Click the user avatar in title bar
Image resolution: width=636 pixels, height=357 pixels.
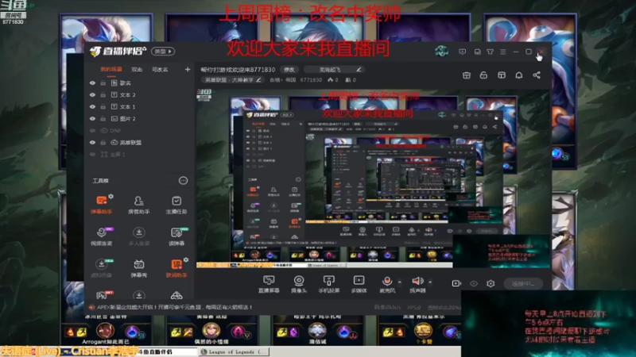click(x=441, y=52)
